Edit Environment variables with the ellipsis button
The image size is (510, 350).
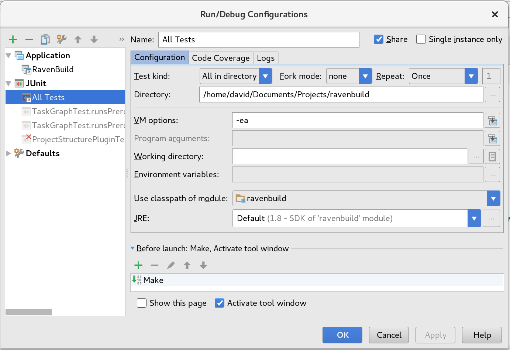[x=492, y=175]
